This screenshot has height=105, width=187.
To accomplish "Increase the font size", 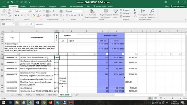I will pyautogui.click(x=37, y=11).
